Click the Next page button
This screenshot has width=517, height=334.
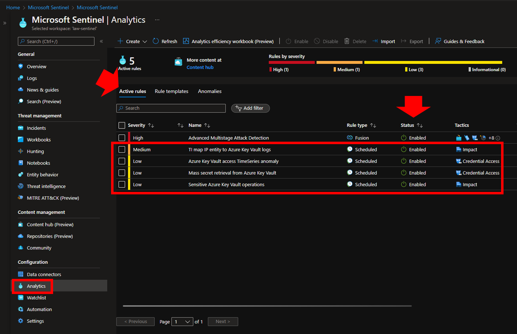[223, 322]
